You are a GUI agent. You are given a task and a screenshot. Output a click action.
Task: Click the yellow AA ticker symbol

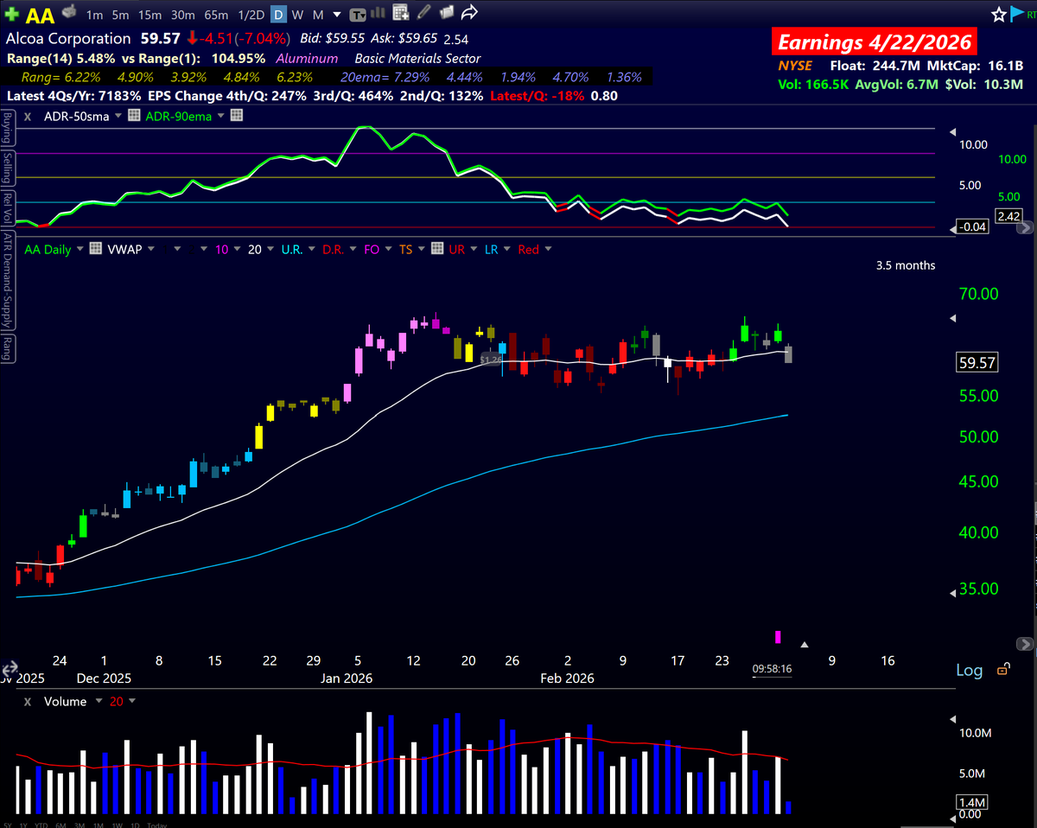[40, 15]
